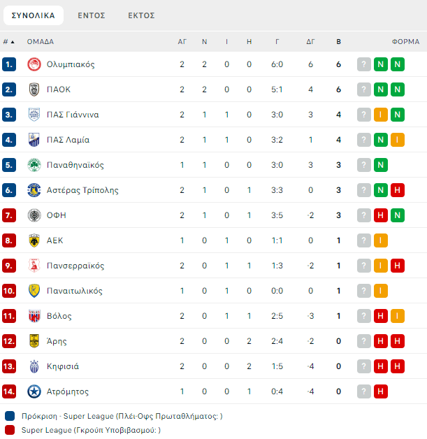The image size is (427, 439).
Task: Click the Olympiacos team crest icon
Action: [34, 64]
